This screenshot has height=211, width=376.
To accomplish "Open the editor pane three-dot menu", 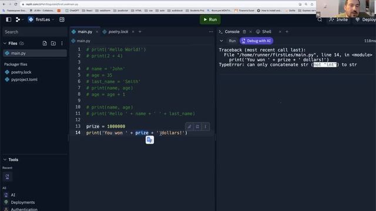I will [211, 32].
